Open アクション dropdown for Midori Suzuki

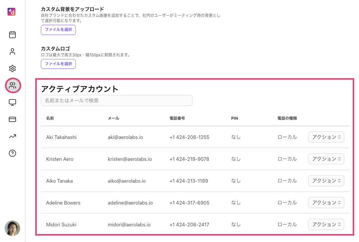click(x=326, y=224)
